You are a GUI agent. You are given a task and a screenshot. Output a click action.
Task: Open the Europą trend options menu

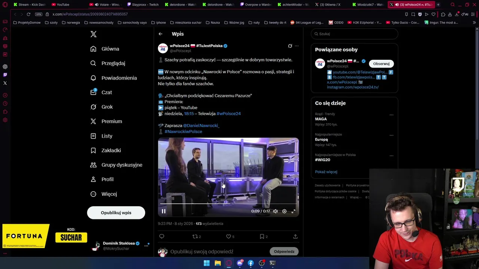[x=391, y=136]
